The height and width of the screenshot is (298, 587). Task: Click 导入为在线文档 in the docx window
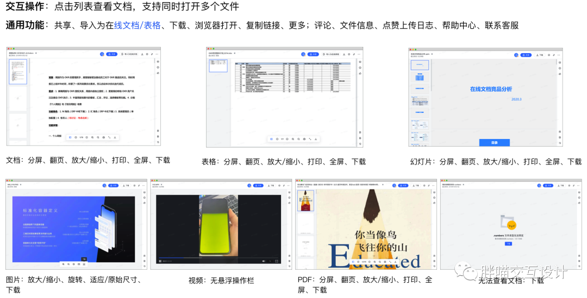coord(129,54)
